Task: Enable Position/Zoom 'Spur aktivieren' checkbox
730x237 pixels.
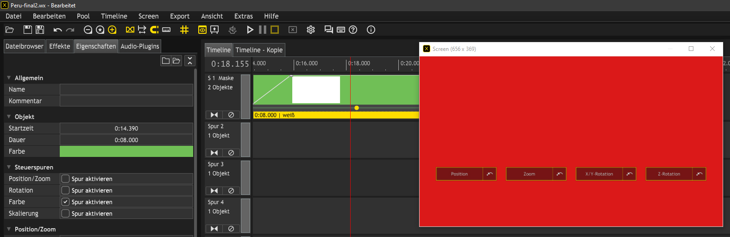Action: [x=66, y=179]
